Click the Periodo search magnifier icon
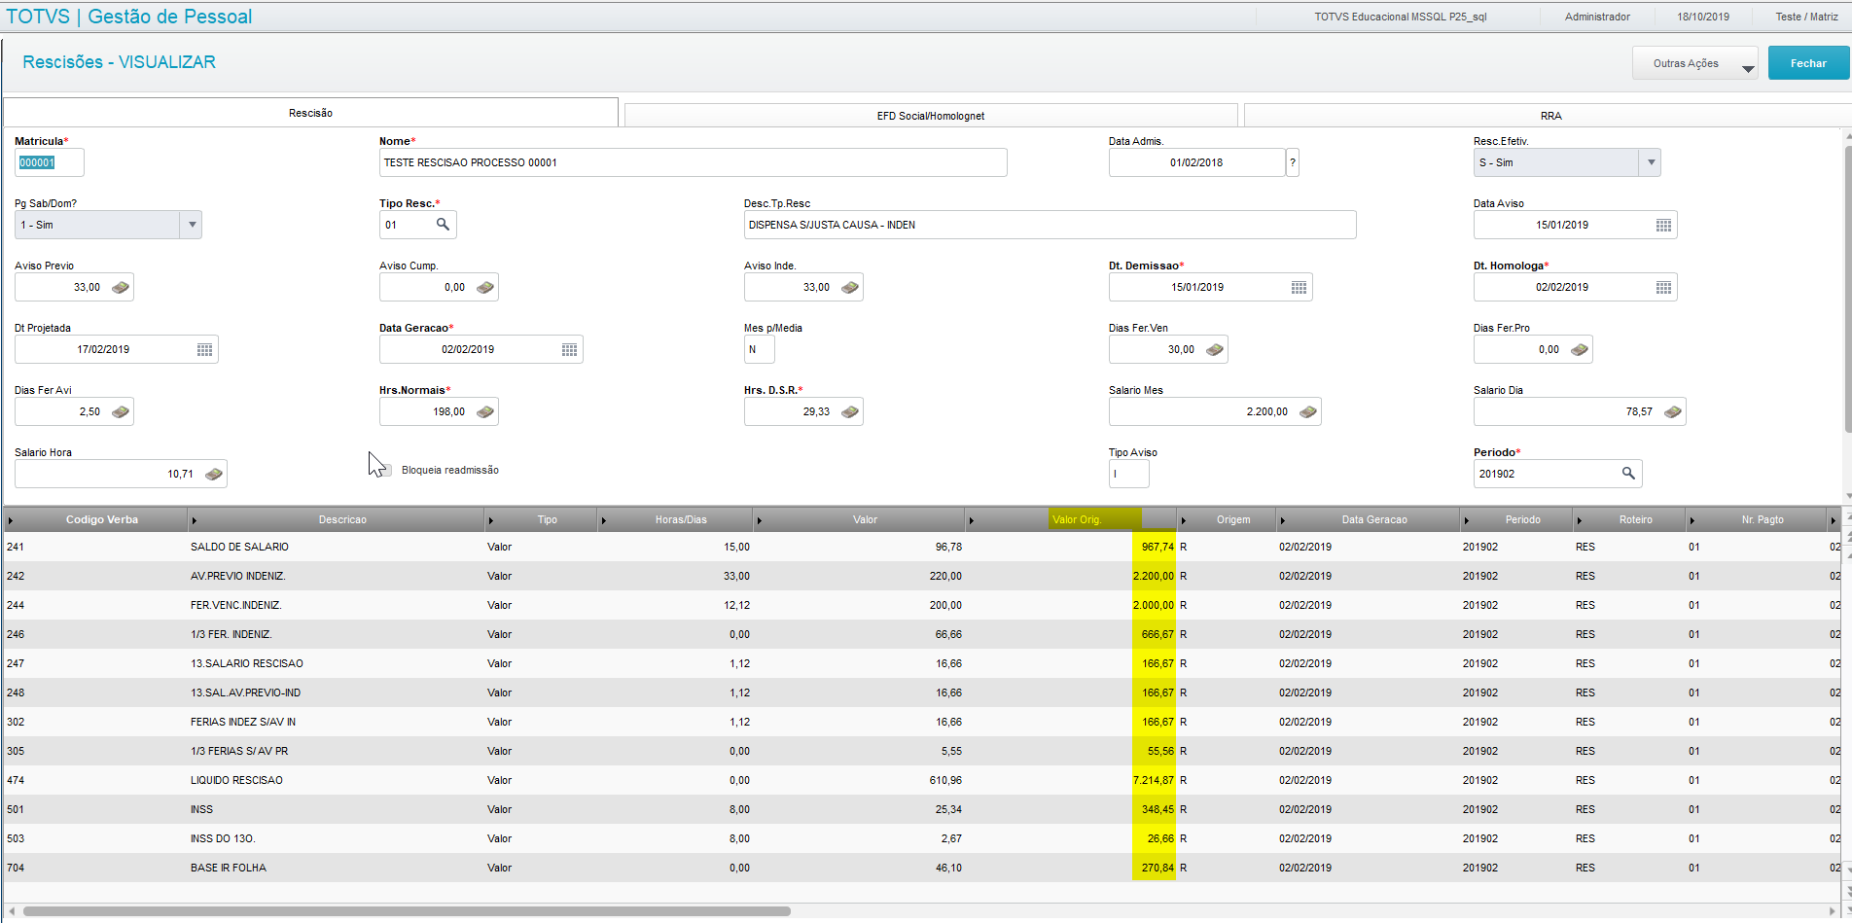The width and height of the screenshot is (1852, 923). 1628,474
